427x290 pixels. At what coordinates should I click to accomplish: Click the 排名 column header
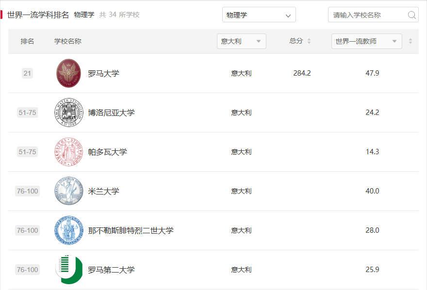[x=27, y=41]
